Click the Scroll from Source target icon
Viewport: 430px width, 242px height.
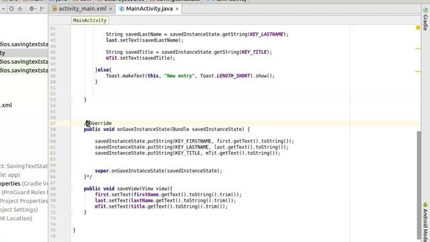click(x=11, y=9)
